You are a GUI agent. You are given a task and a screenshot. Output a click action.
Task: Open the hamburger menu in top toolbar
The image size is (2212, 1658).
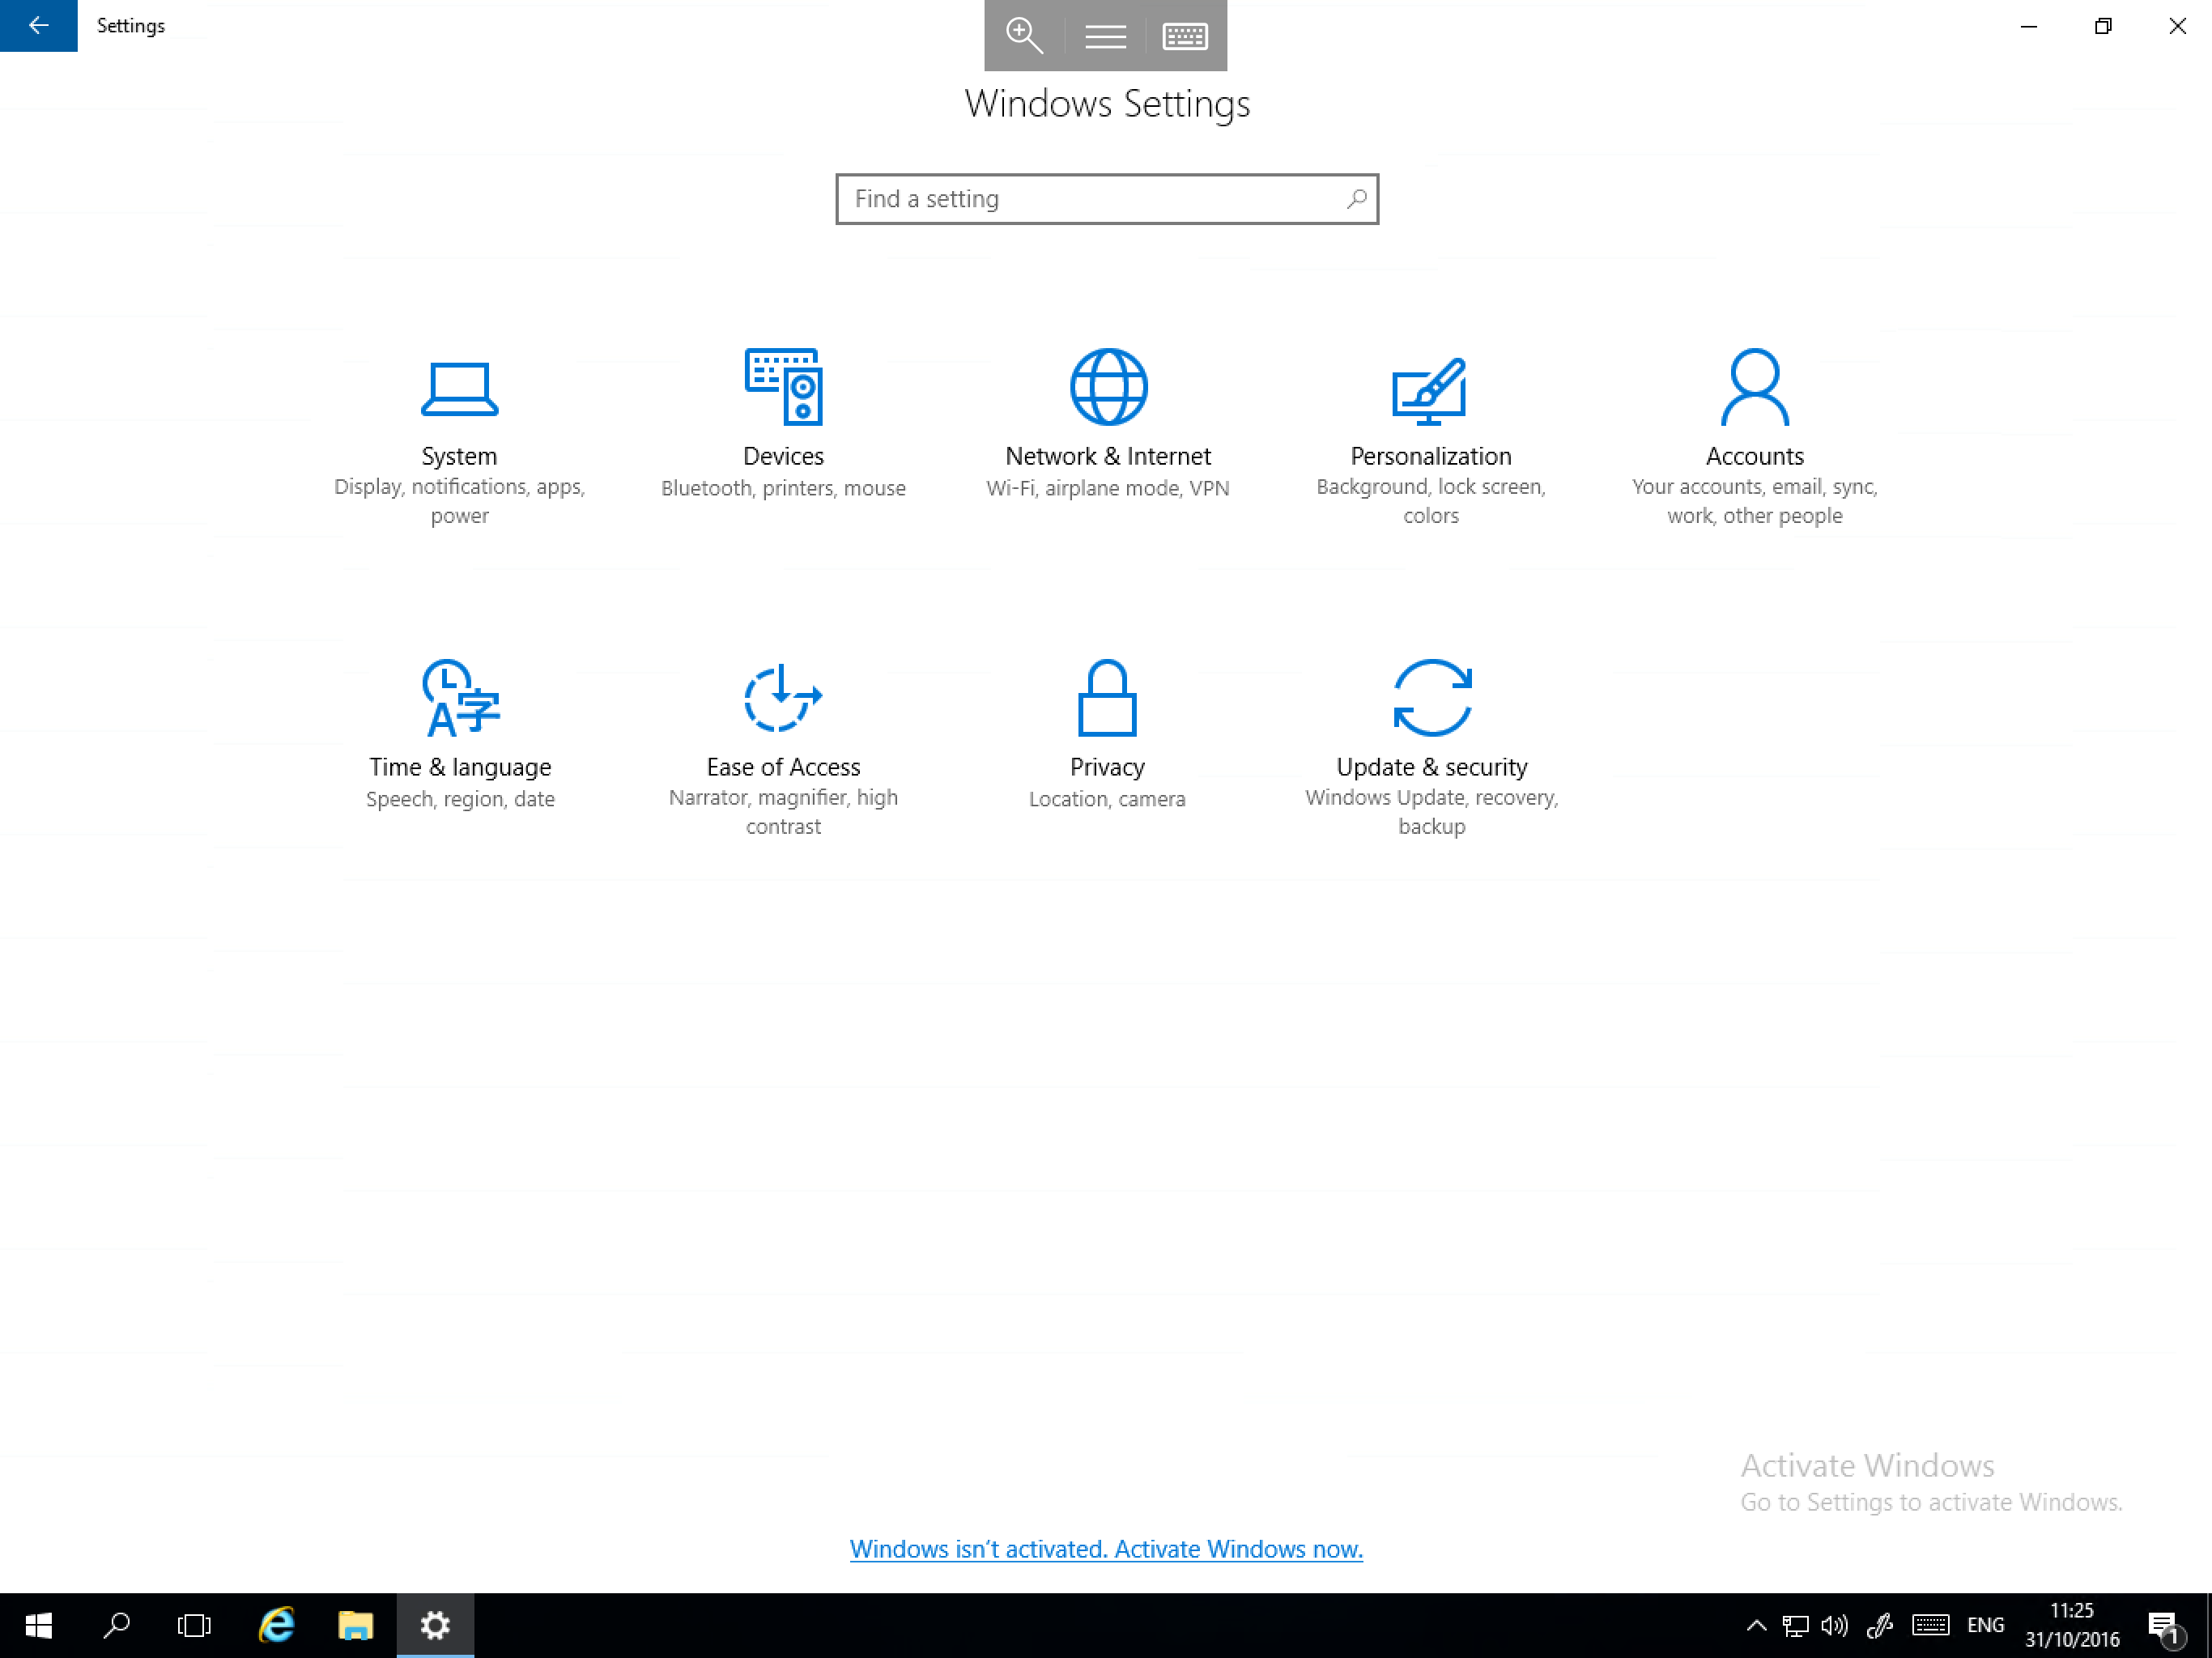pyautogui.click(x=1105, y=36)
